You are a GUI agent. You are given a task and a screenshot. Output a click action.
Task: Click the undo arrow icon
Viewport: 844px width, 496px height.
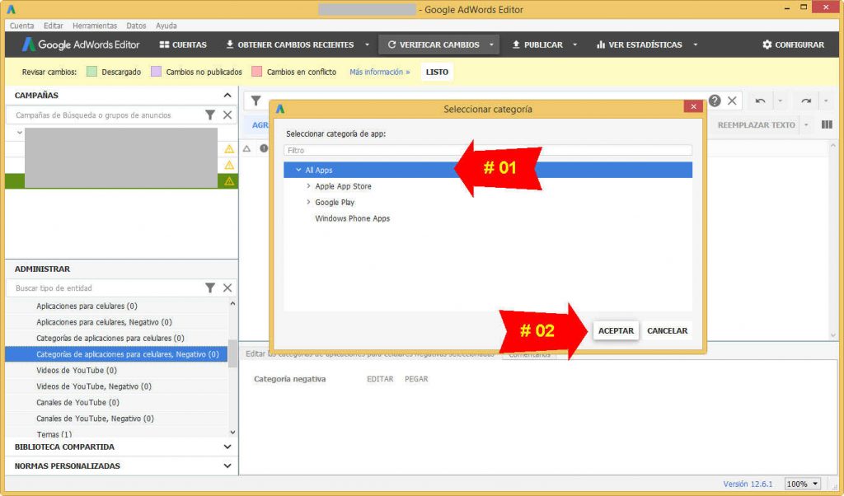click(x=759, y=101)
